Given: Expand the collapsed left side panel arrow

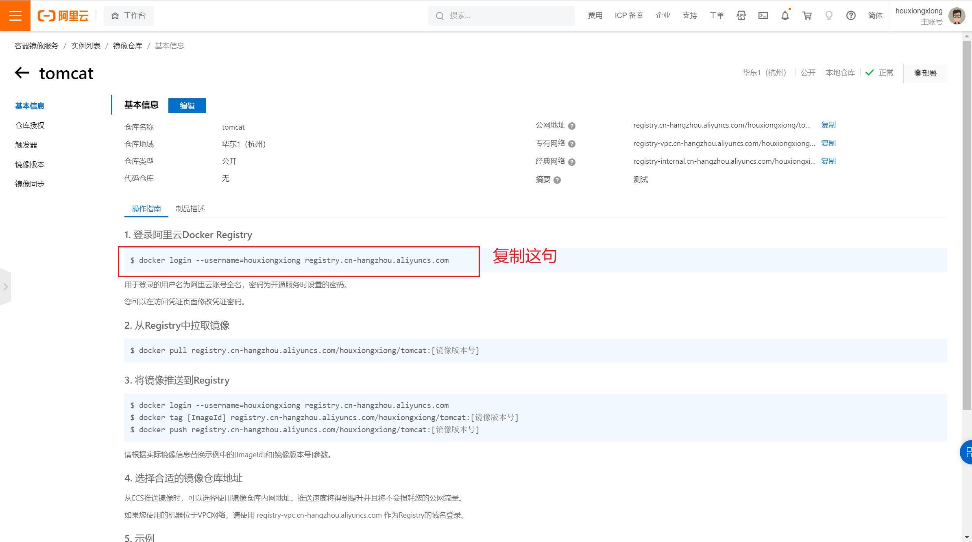Looking at the screenshot, I should click(x=5, y=287).
